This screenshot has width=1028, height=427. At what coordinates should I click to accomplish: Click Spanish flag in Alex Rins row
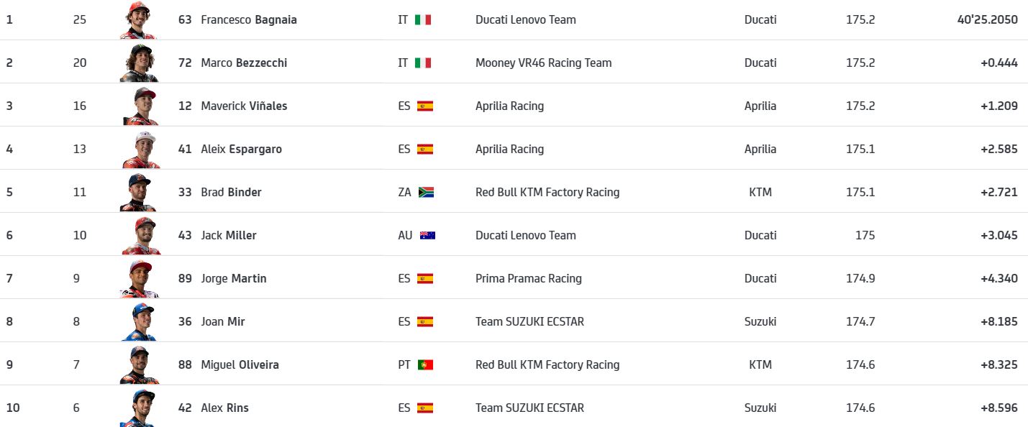click(x=425, y=408)
